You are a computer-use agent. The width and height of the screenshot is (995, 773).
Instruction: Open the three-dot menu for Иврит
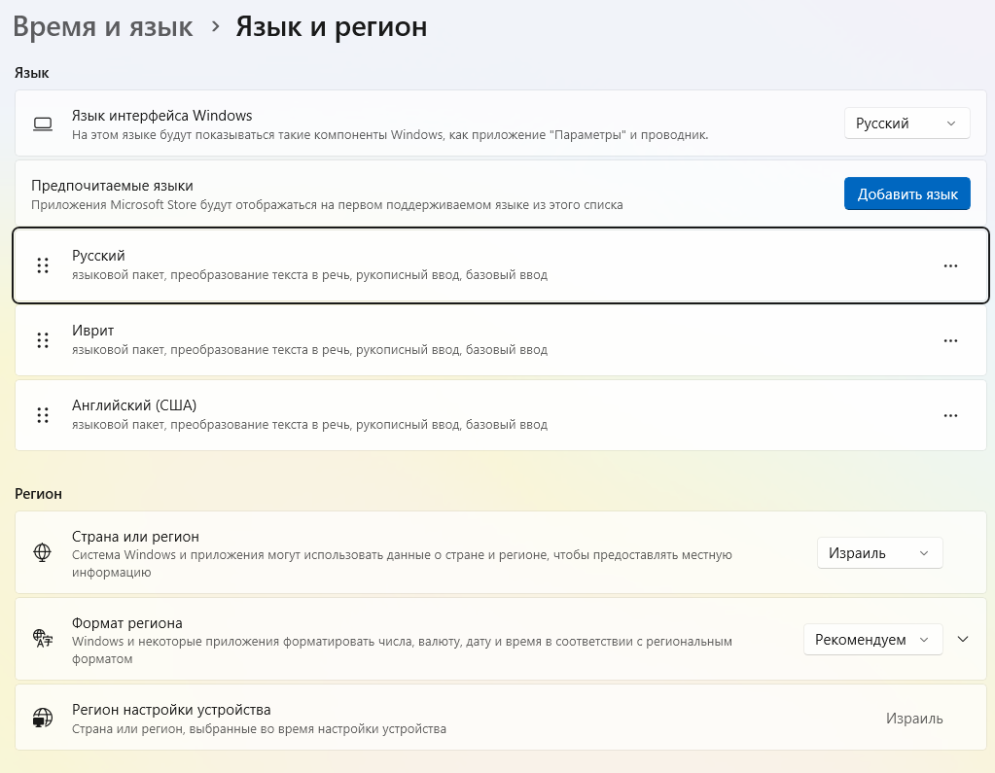[x=950, y=340]
